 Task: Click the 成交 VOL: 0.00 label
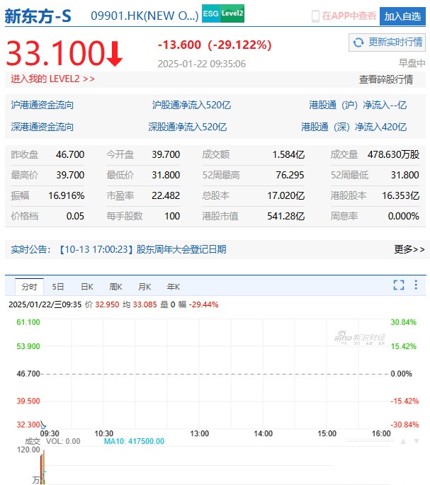[52, 441]
